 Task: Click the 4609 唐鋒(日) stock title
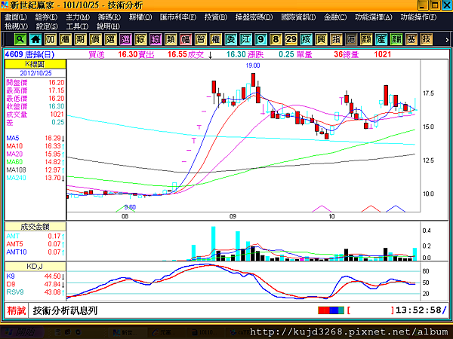pyautogui.click(x=29, y=54)
